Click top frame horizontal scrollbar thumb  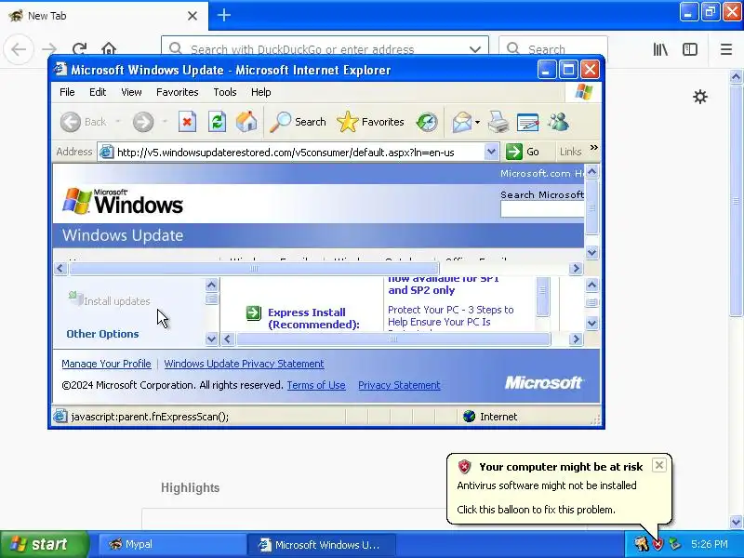(x=254, y=269)
